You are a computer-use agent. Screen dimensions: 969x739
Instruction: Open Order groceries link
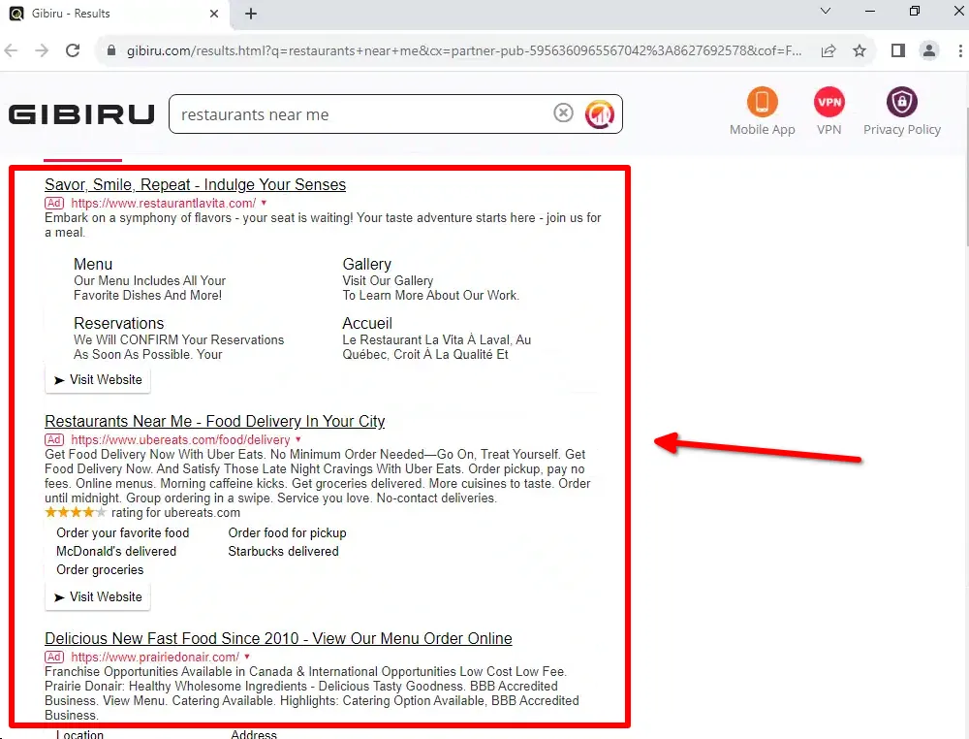point(100,570)
